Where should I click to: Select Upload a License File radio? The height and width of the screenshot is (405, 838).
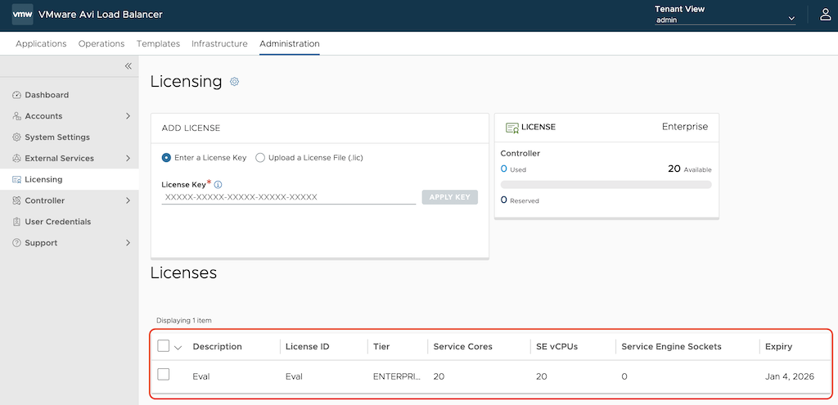(260, 158)
